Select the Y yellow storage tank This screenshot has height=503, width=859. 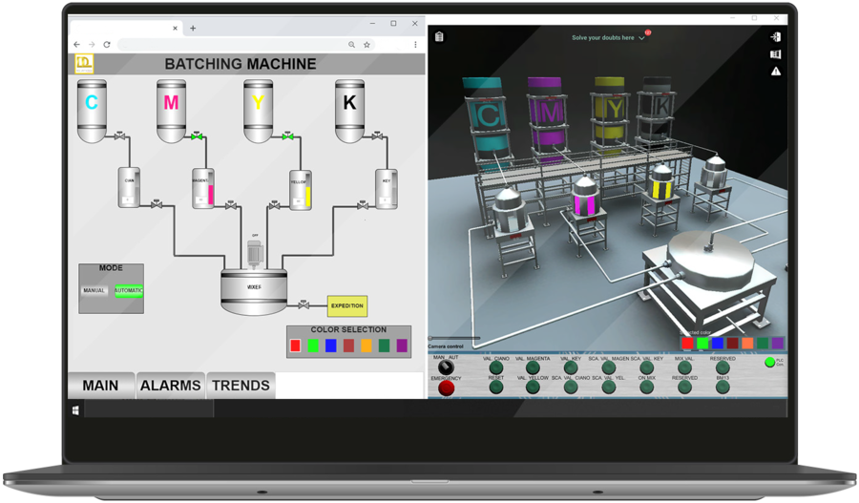(258, 111)
